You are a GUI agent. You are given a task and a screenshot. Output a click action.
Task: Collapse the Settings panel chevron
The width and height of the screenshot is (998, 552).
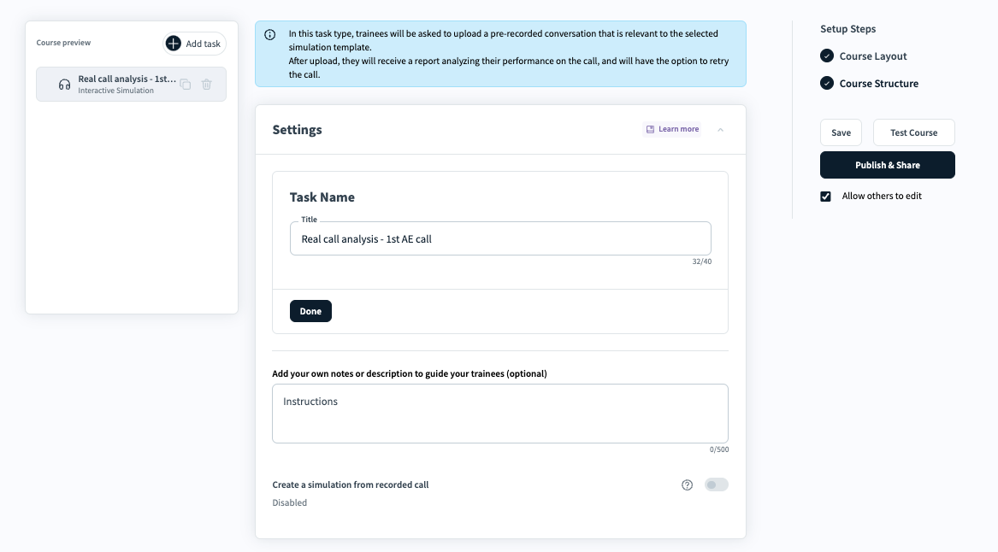coord(720,130)
